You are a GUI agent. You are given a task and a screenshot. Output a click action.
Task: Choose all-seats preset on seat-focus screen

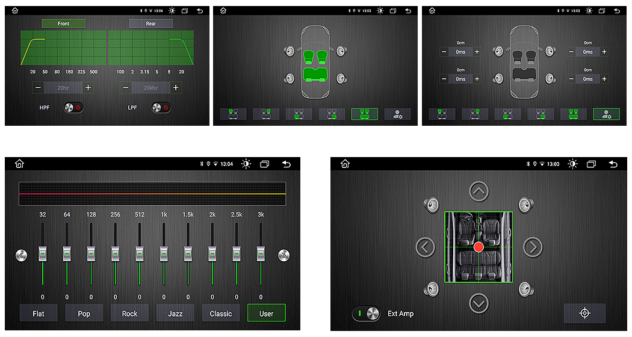pos(364,114)
